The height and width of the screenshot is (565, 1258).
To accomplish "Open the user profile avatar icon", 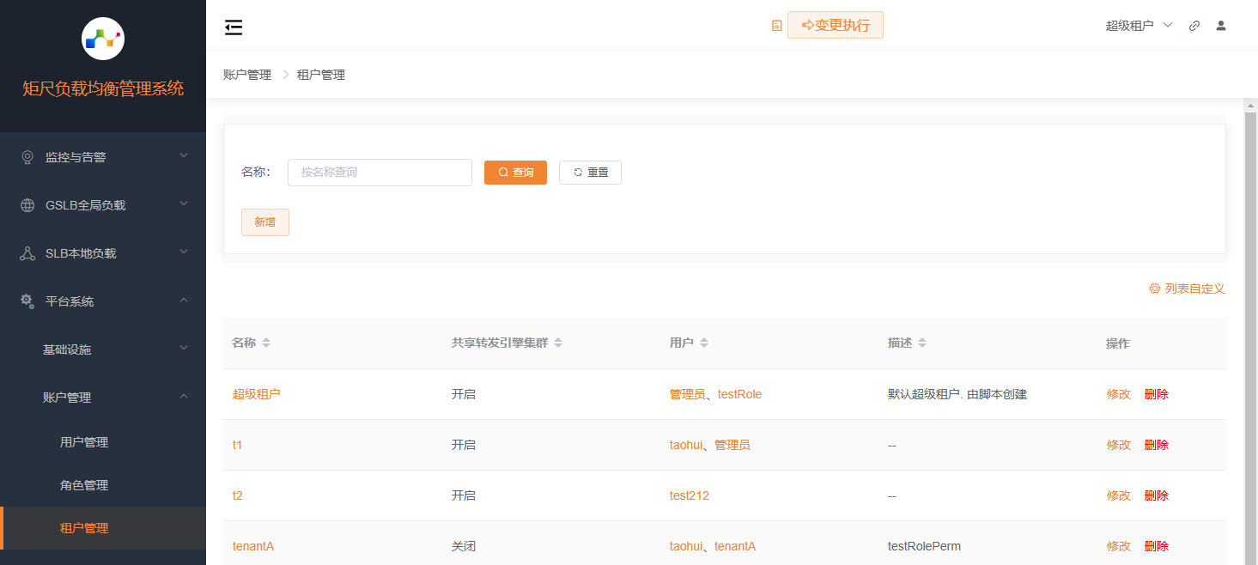I will [1220, 26].
